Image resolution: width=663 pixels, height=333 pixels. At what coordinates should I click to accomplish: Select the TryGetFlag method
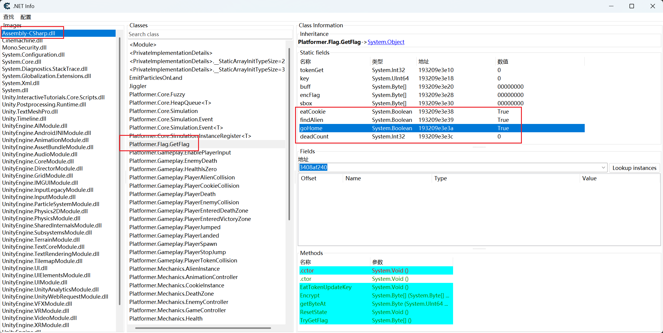(x=314, y=320)
